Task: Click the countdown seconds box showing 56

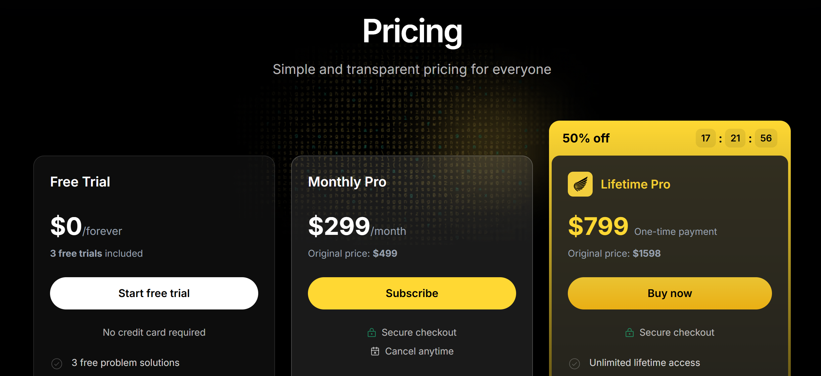Action: (x=766, y=138)
